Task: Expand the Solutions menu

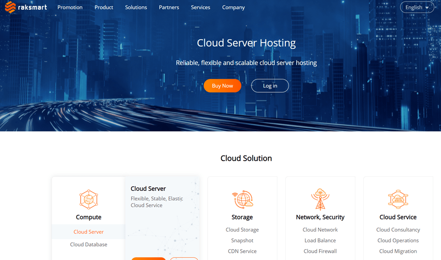Action: tap(136, 7)
